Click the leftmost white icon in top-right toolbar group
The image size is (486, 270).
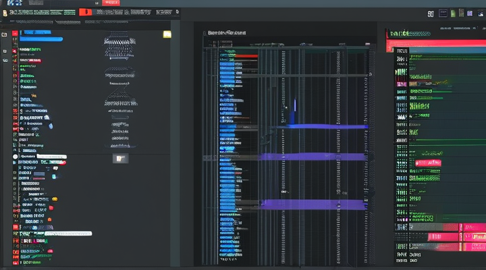(x=431, y=13)
